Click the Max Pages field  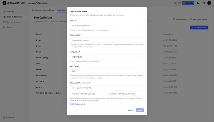[x=107, y=71]
